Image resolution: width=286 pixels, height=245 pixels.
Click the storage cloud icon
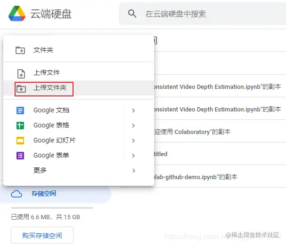(16, 194)
